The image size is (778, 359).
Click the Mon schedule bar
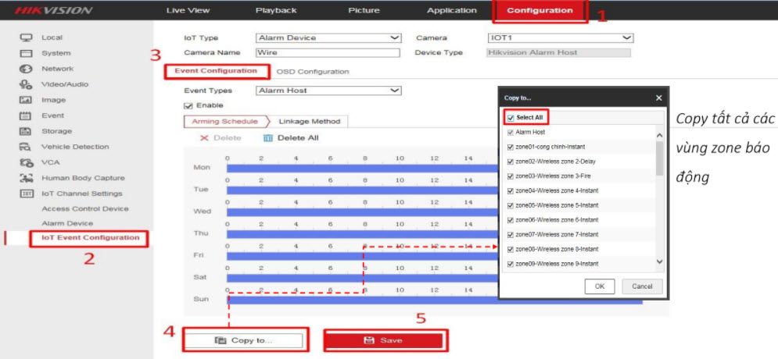tap(362, 169)
